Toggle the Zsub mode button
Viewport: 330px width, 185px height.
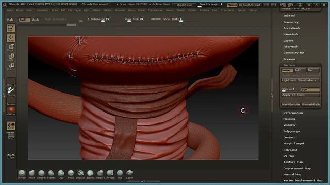coord(36,20)
